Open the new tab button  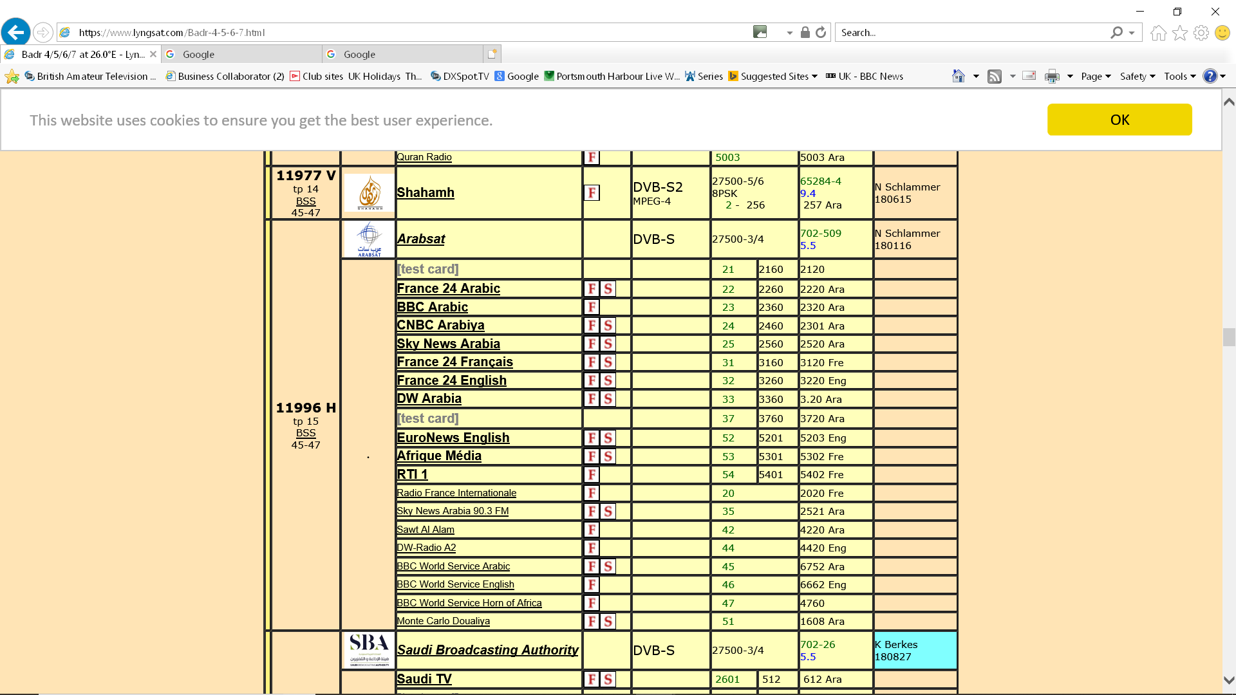[x=492, y=54]
